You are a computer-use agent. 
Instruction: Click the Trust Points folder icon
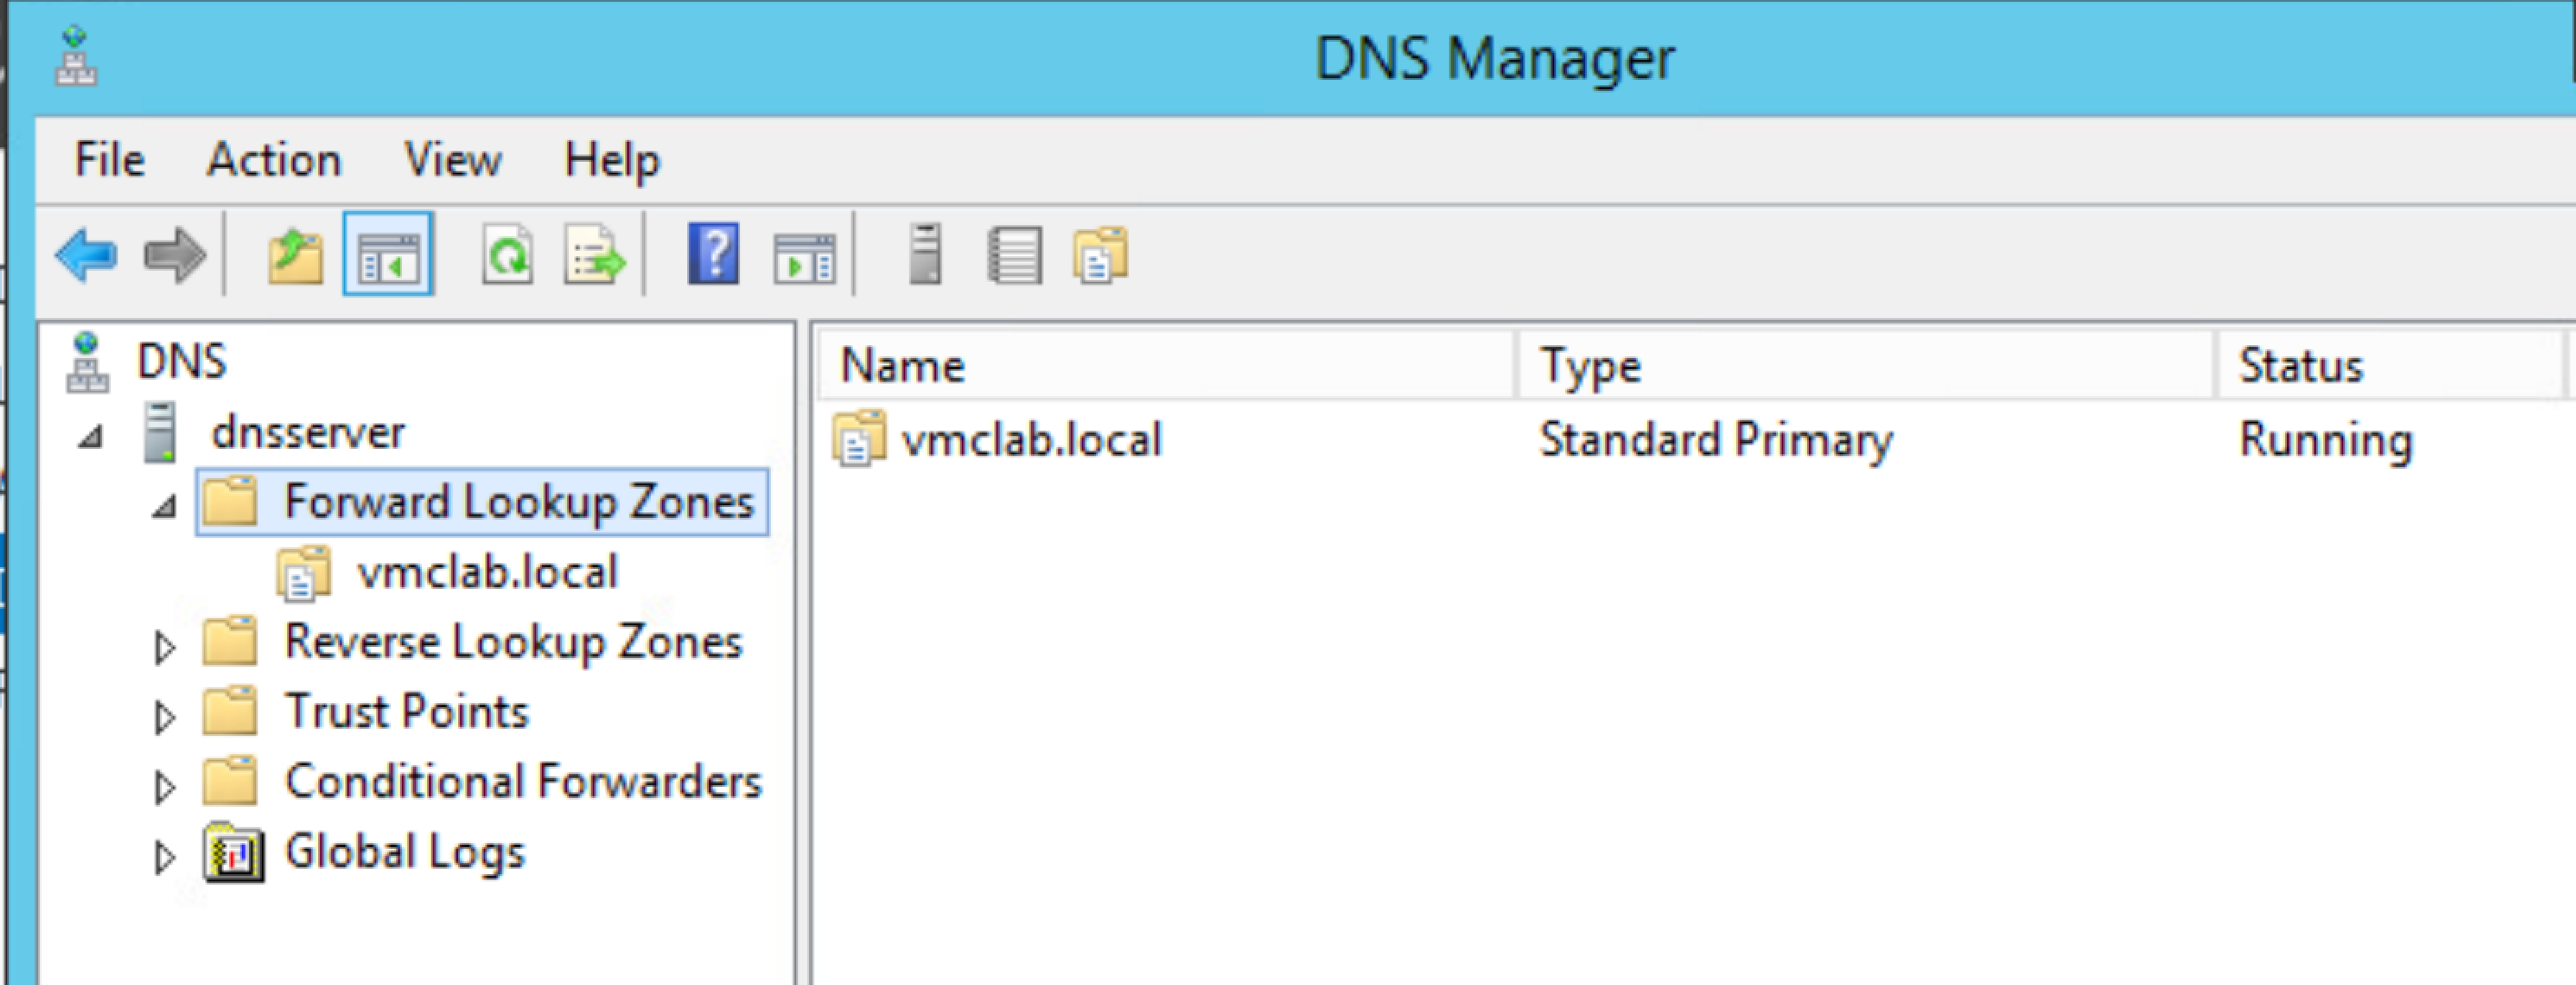coord(231,711)
